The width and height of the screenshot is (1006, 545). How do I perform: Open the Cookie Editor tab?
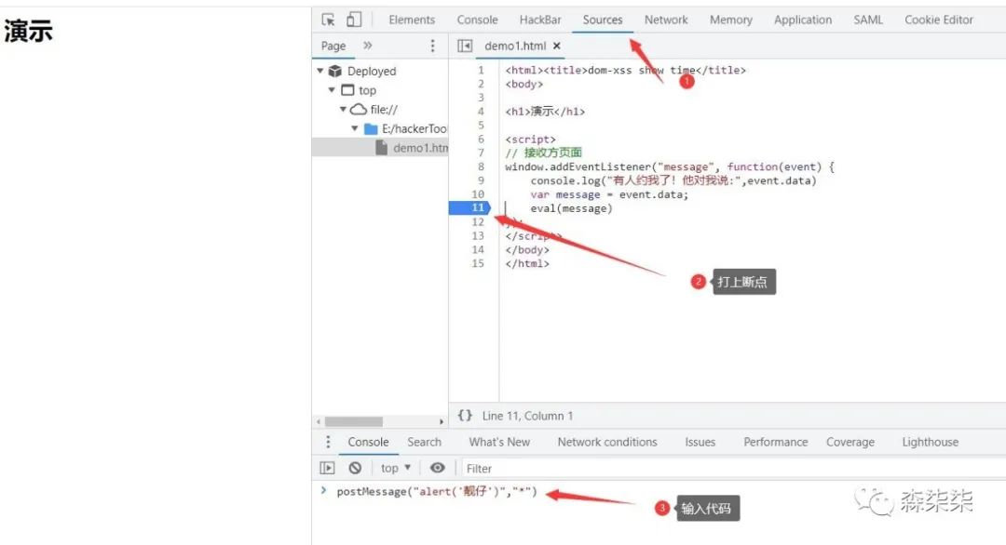[939, 20]
